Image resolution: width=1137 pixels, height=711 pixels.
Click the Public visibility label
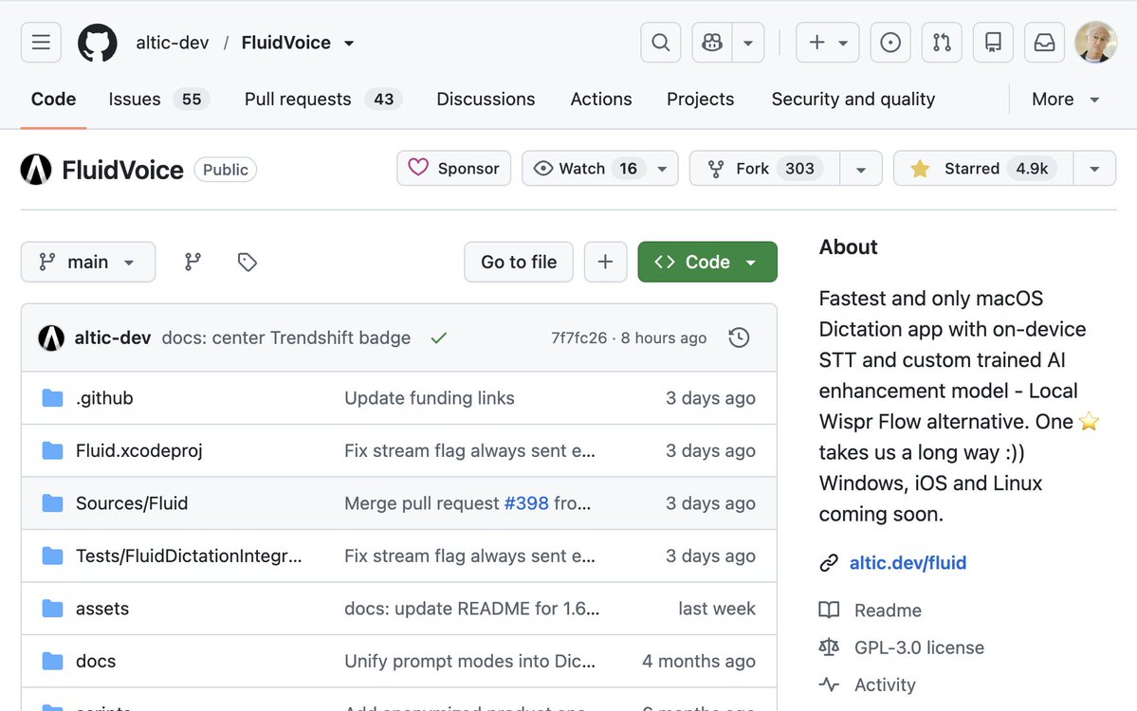(226, 170)
